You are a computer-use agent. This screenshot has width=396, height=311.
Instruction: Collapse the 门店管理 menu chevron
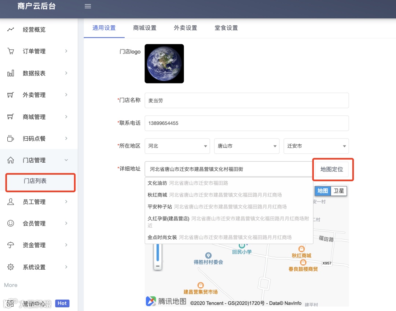tap(66, 160)
